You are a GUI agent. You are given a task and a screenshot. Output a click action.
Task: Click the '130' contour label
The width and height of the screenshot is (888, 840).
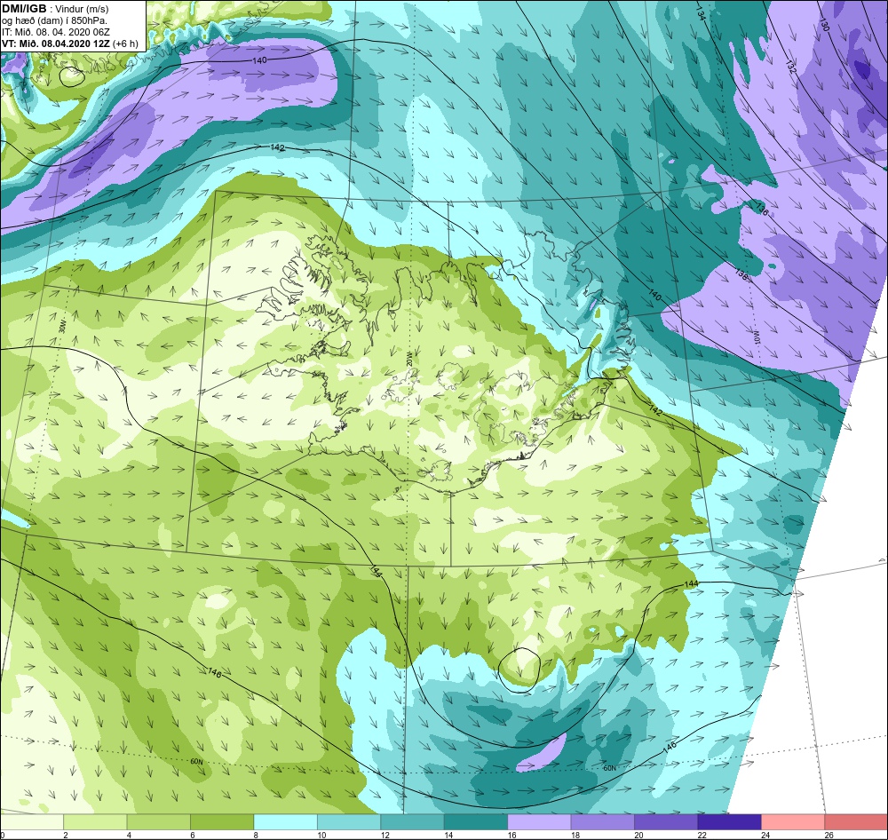pos(824,26)
